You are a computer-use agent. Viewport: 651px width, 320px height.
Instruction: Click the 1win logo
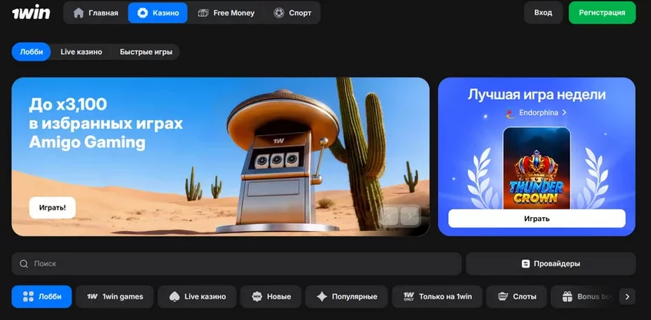click(31, 13)
